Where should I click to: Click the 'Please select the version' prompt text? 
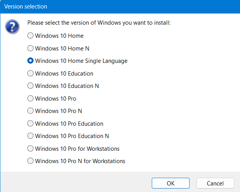[99, 23]
